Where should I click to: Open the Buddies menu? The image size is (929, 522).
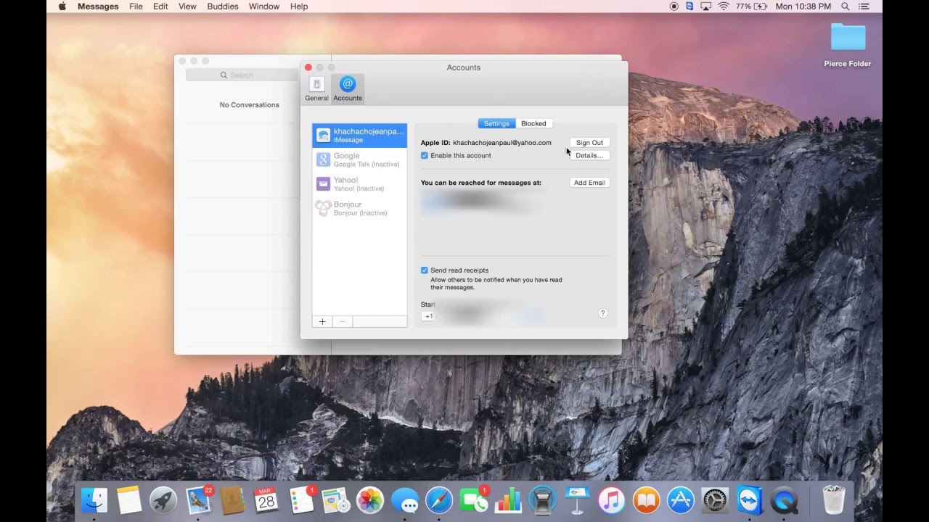(223, 7)
